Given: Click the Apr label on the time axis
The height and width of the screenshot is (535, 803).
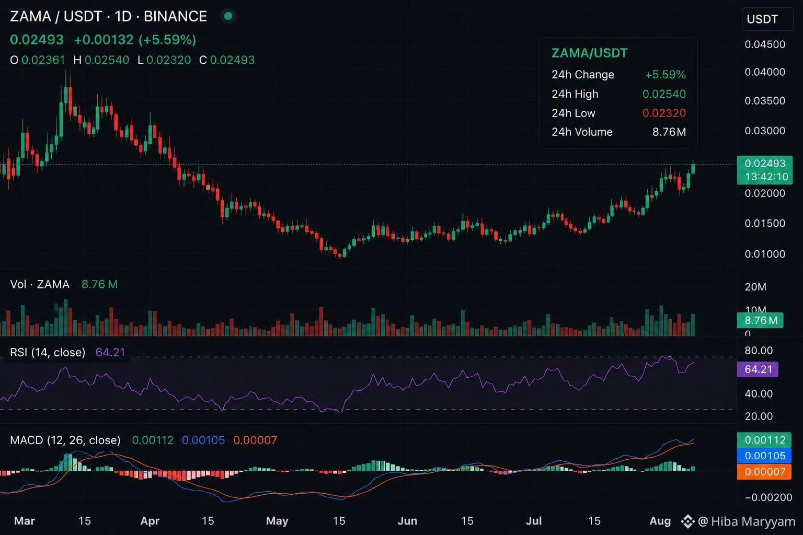Looking at the screenshot, I should tap(150, 521).
